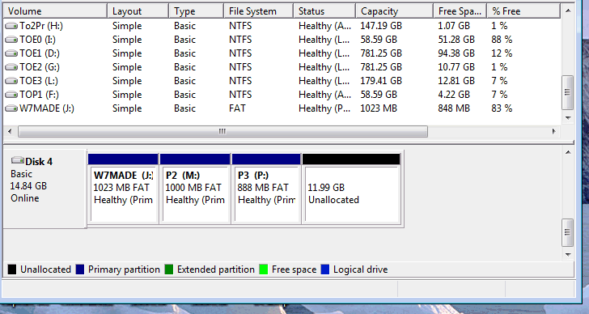Screen dimensions: 589x314
Task: Click the Disk 4 drive icon
Action: pyautogui.click(x=18, y=161)
